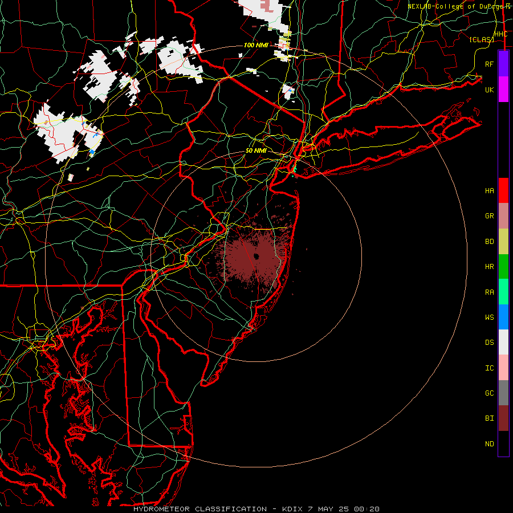Pick the dark green HR legend swatch
The width and height of the screenshot is (513, 513).
(503, 267)
